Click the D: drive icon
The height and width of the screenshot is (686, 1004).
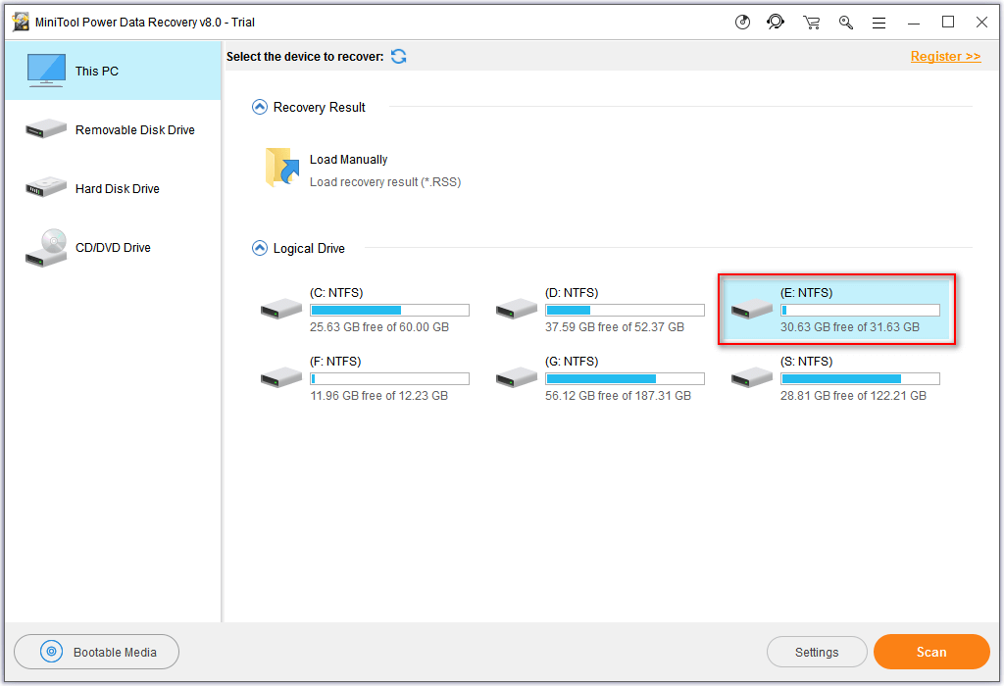pos(516,309)
